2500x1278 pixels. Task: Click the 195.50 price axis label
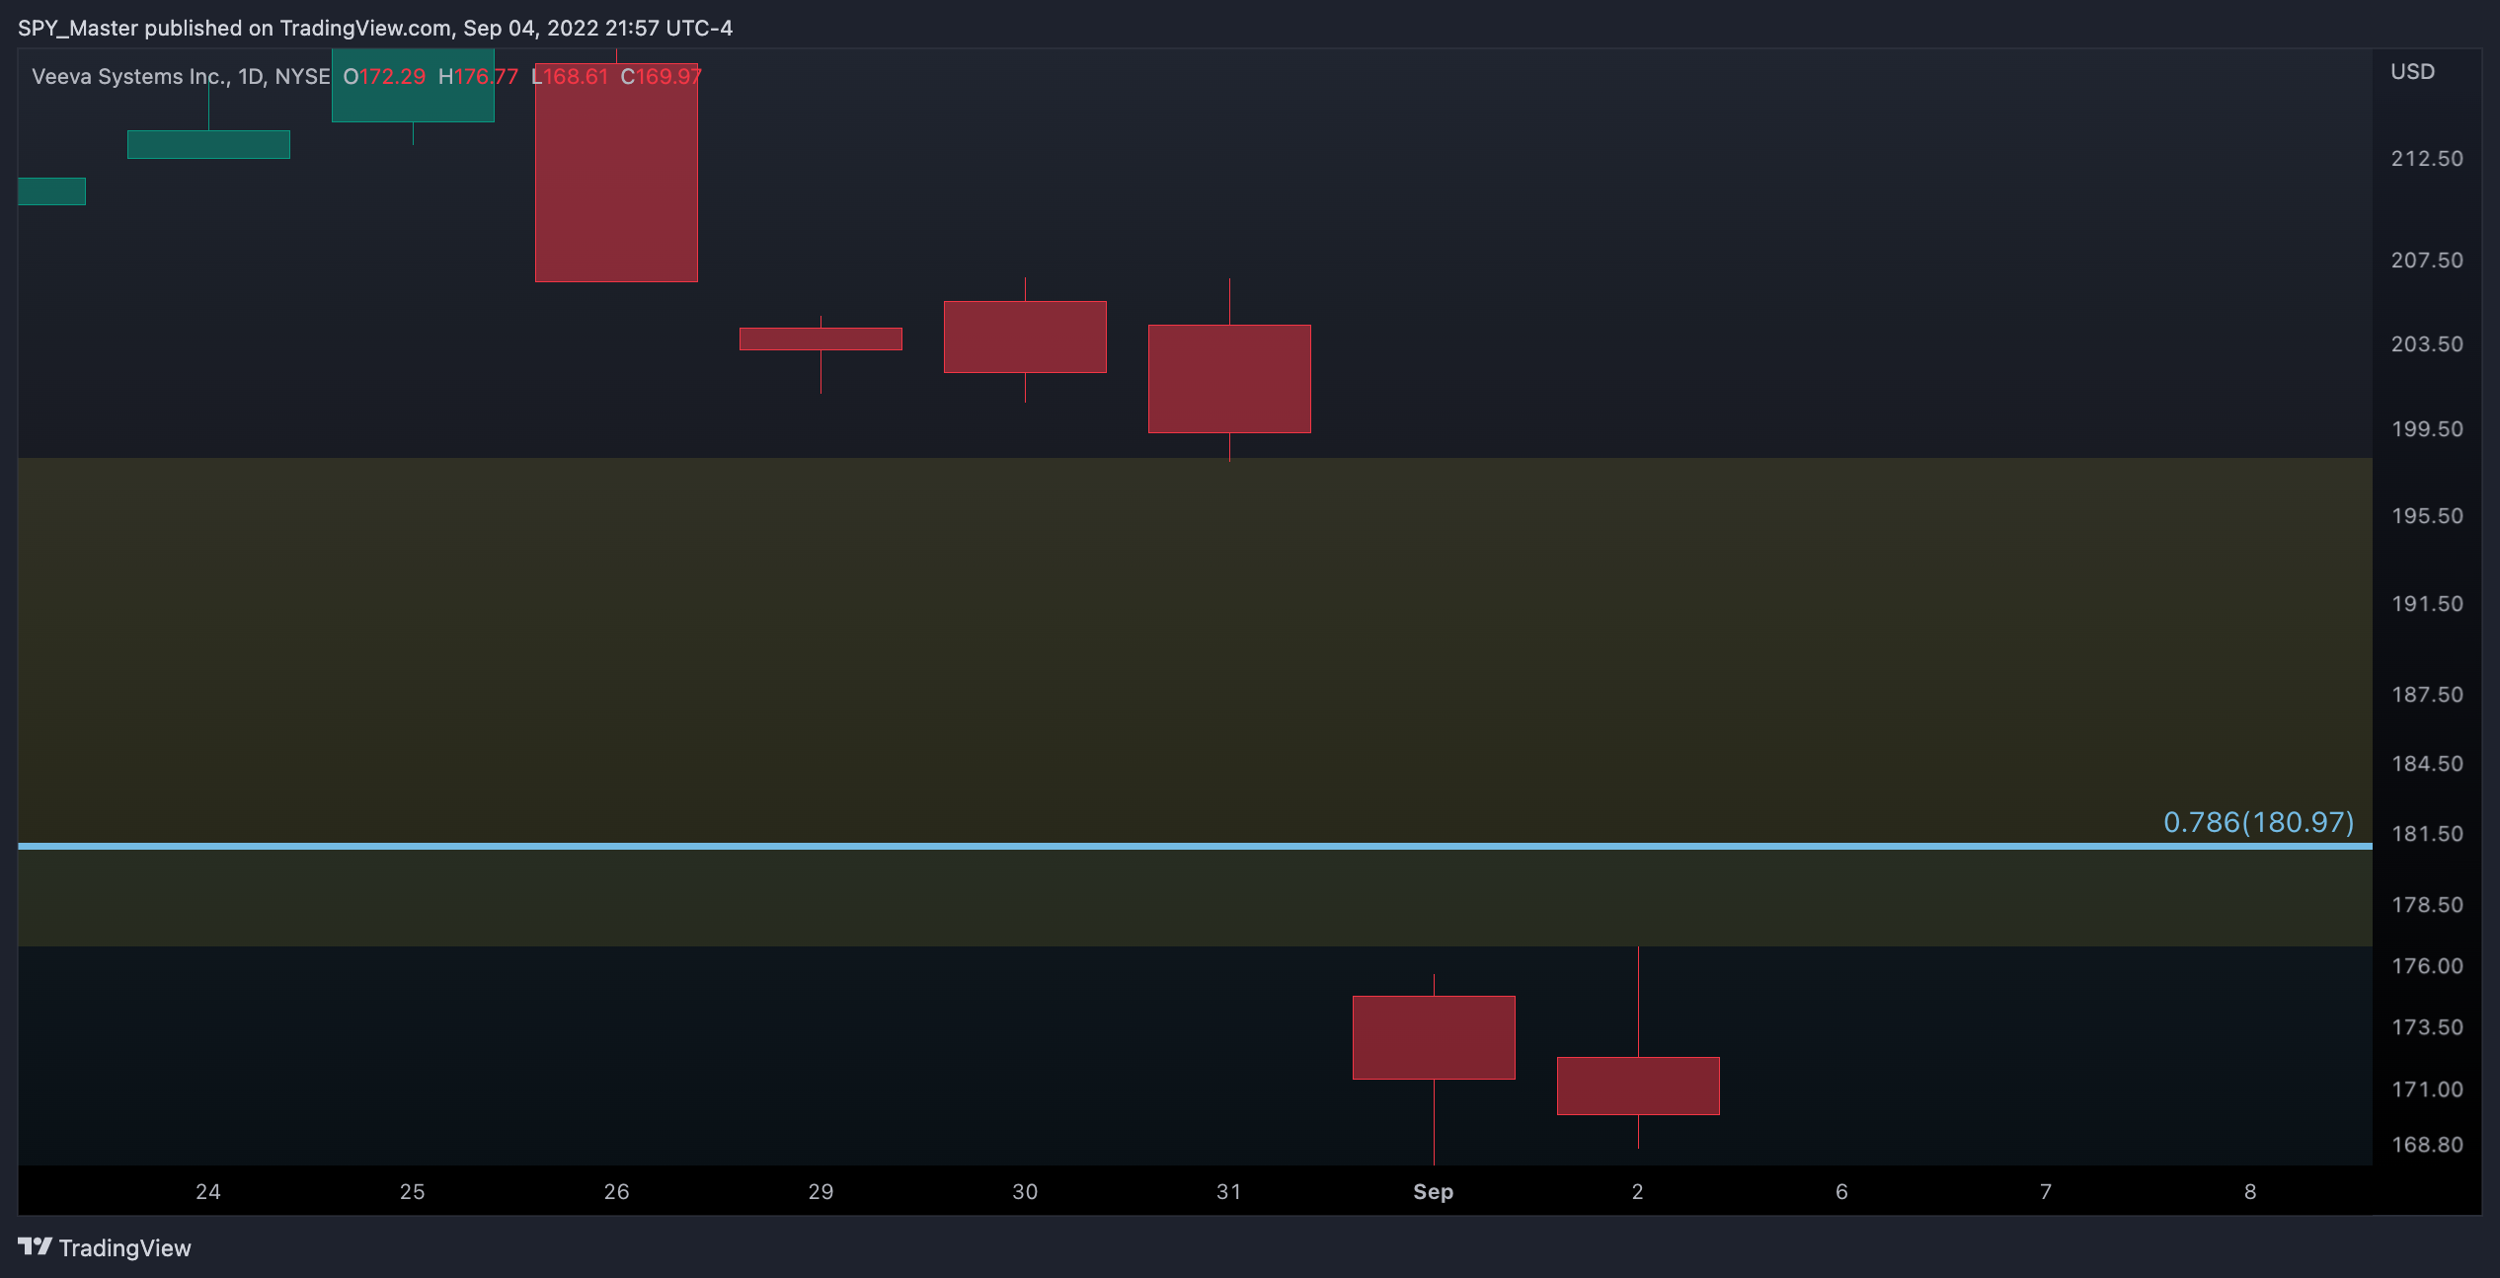[x=2427, y=516]
